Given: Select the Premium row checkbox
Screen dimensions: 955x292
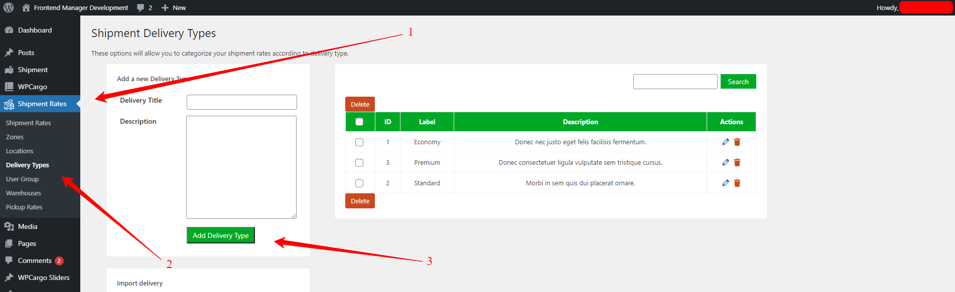Looking at the screenshot, I should pyautogui.click(x=359, y=163).
